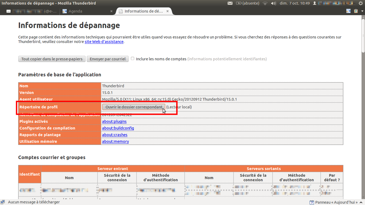
Task: Click "Ouvrir le dossier correspondant" button
Action: [134, 107]
